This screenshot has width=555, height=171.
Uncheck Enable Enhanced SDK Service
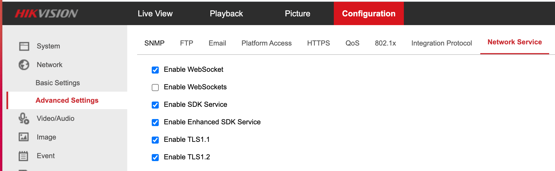pyautogui.click(x=155, y=123)
